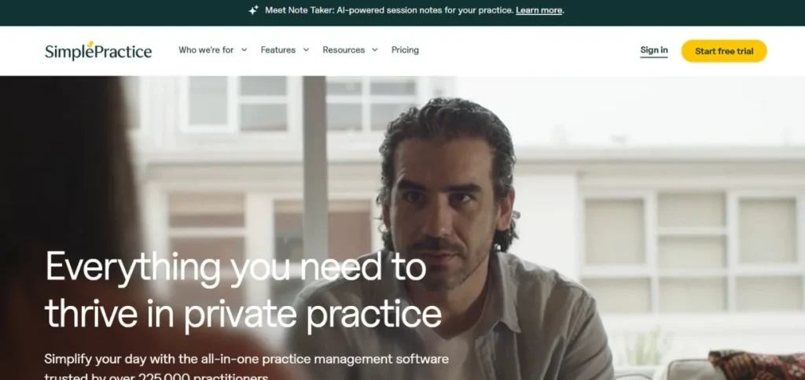Screen dimensions: 805x380
Task: Go home via the SimplePractice logo
Action: click(98, 51)
